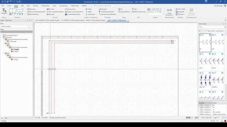Favorite the Q1 symbol with its star
227x127 pixels.
(x=200, y=35)
